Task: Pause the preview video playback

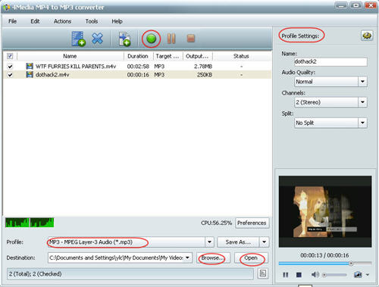Action: click(x=286, y=275)
